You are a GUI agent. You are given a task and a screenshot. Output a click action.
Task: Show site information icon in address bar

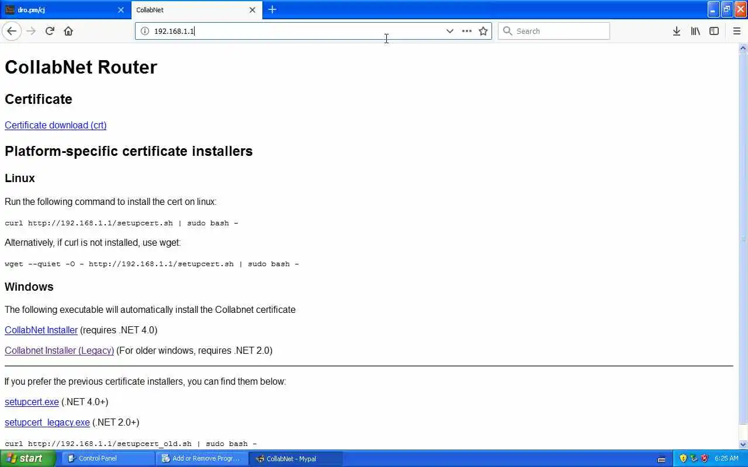(145, 31)
